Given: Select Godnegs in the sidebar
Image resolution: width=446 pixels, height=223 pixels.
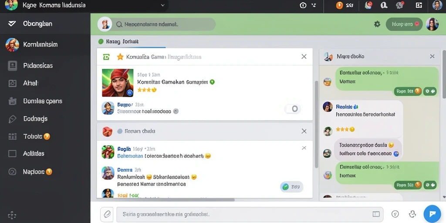Looking at the screenshot, I should [x=45, y=119].
